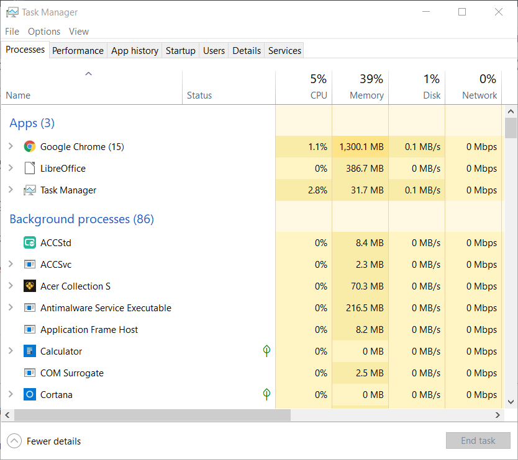Open the View menu

tap(79, 32)
